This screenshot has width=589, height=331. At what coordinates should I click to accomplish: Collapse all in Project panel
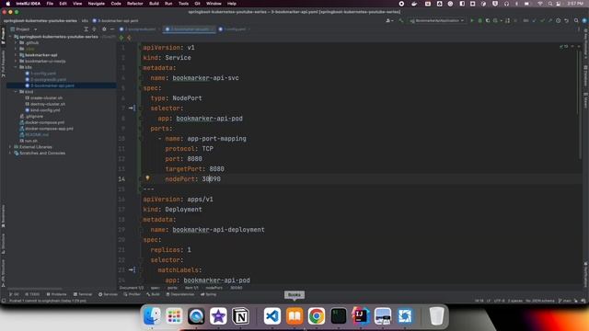point(94,29)
